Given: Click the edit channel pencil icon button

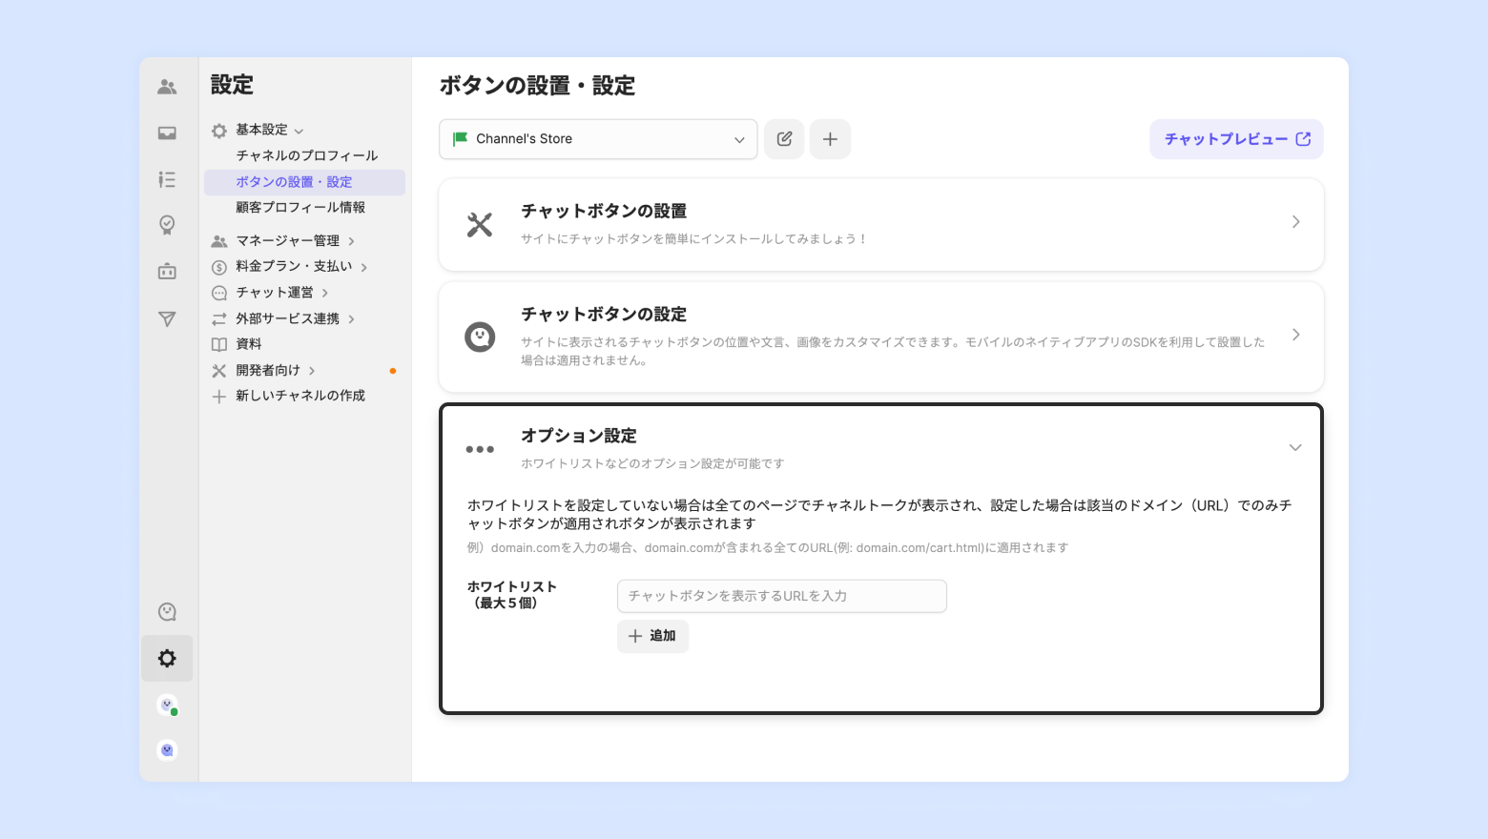Looking at the screenshot, I should [x=784, y=139].
